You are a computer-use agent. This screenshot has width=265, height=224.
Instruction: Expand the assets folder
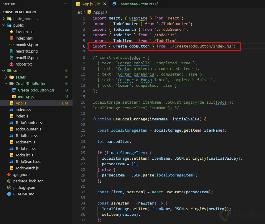click(6, 77)
